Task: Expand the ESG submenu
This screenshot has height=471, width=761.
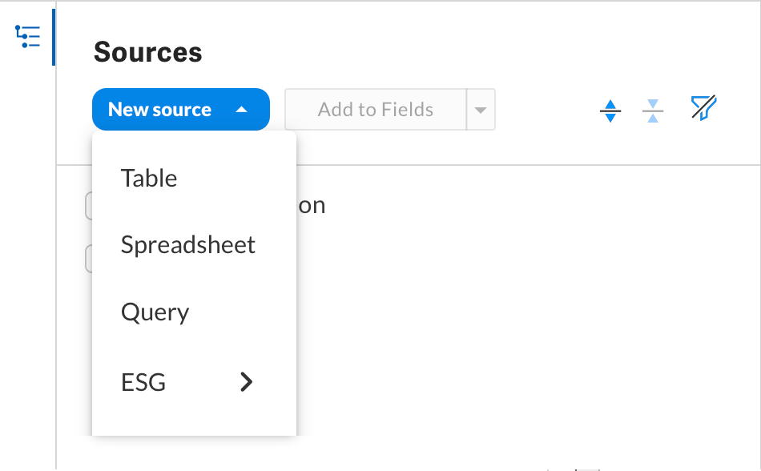Action: point(194,382)
